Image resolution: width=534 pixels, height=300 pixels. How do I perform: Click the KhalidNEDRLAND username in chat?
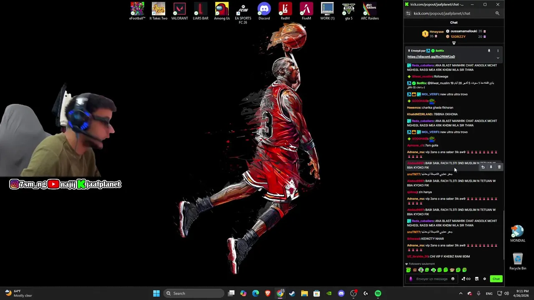pos(419,114)
